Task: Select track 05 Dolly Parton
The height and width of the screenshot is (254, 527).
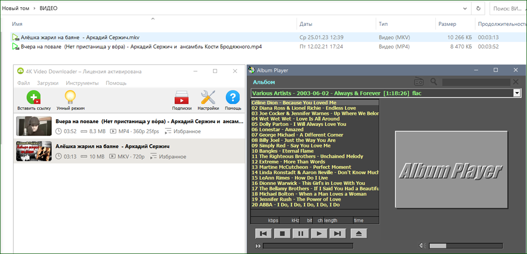Action: [315, 124]
